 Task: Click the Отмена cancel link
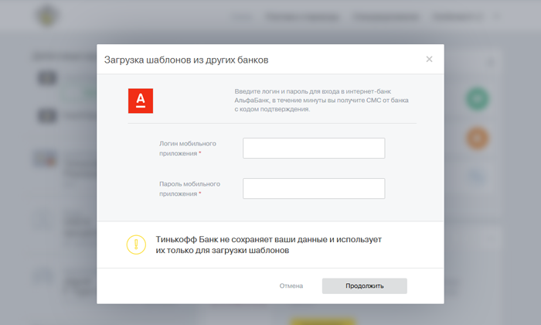[291, 286]
